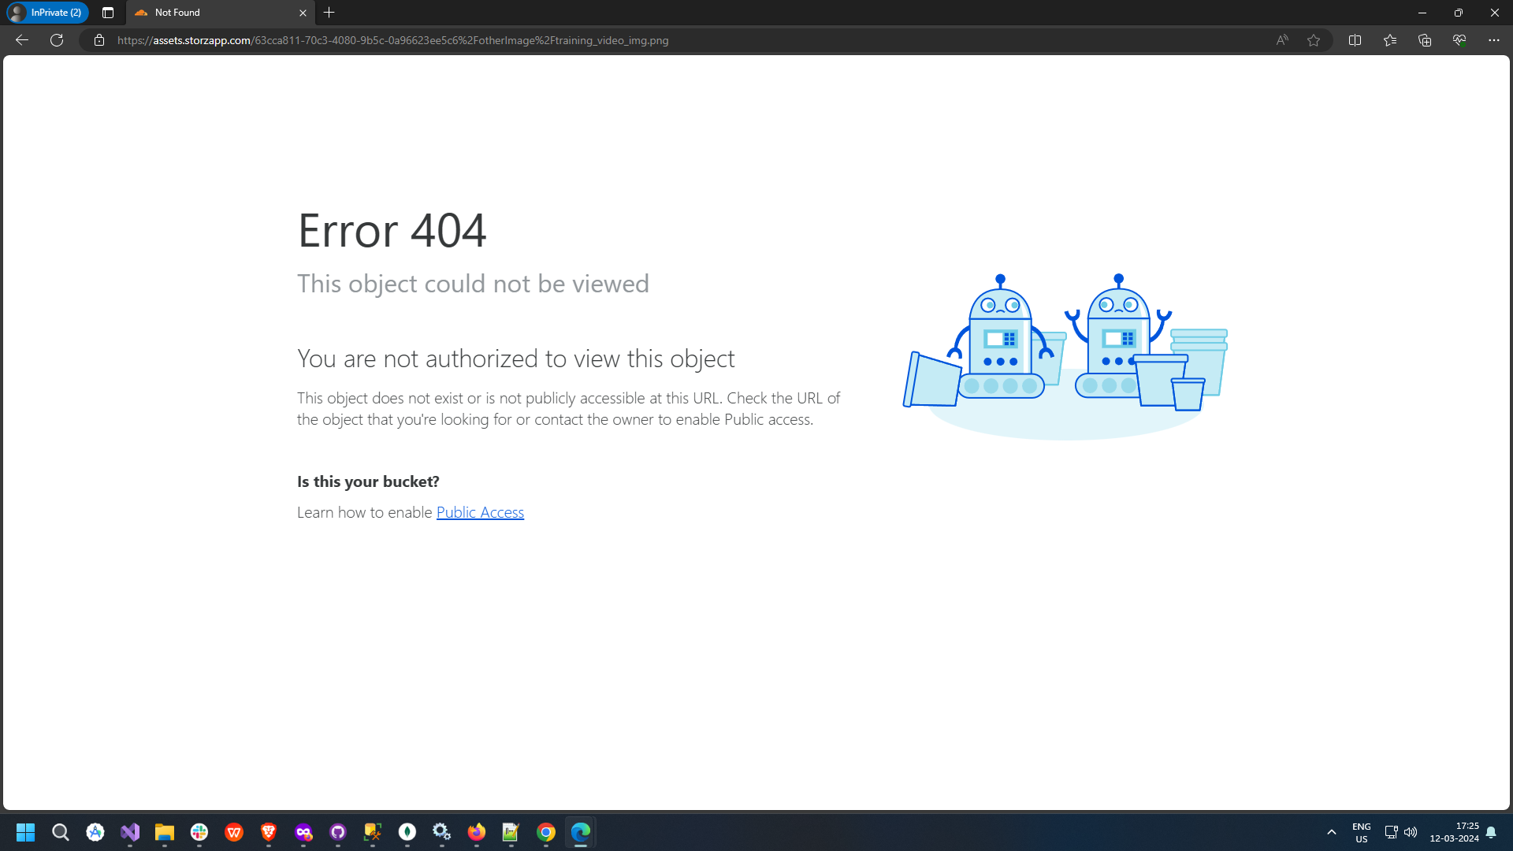This screenshot has width=1513, height=851.
Task: Open Read aloud from the address bar
Action: point(1282,40)
